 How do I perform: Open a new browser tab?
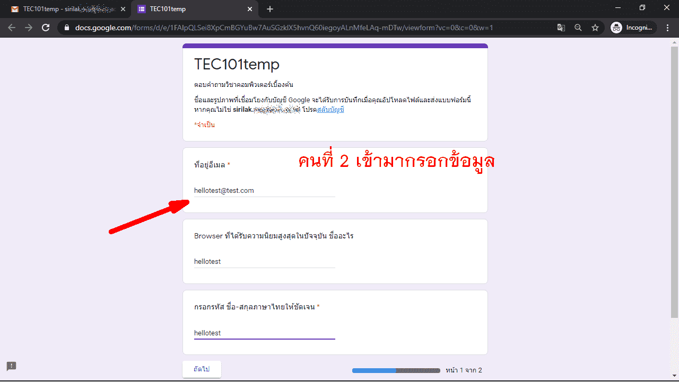270,9
